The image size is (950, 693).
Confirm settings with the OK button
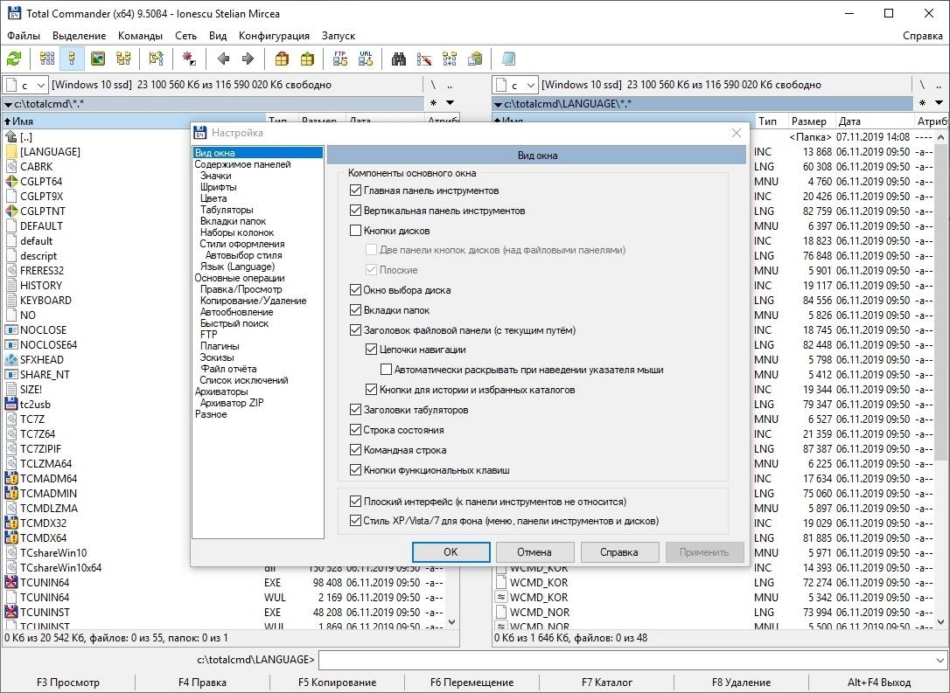451,552
